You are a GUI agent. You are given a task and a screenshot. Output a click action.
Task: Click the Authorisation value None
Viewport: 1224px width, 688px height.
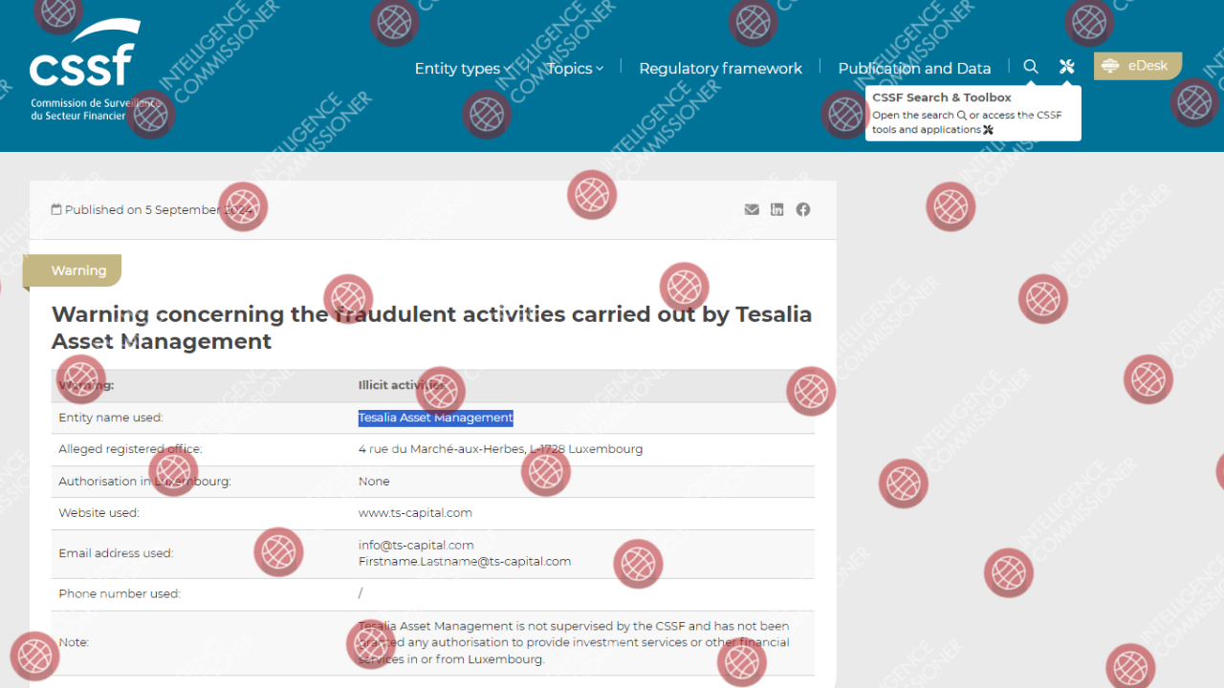click(x=374, y=482)
